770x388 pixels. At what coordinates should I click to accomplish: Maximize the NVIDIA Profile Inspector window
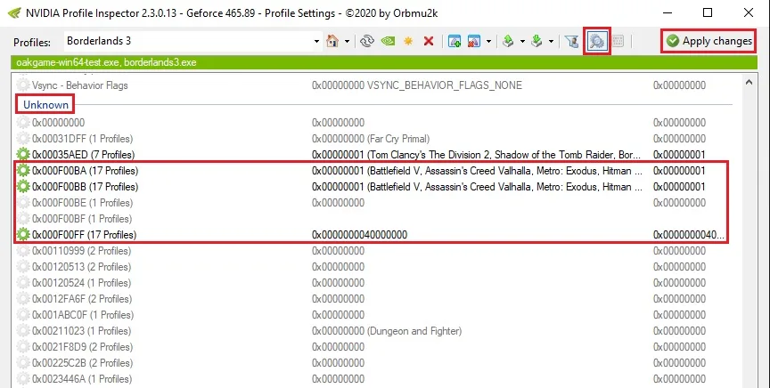[x=708, y=12]
